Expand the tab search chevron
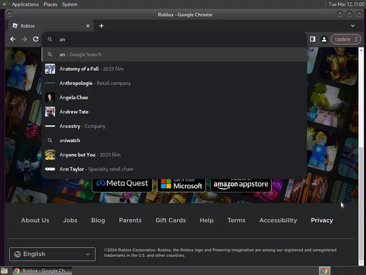The height and width of the screenshot is (275, 366). tap(353, 26)
